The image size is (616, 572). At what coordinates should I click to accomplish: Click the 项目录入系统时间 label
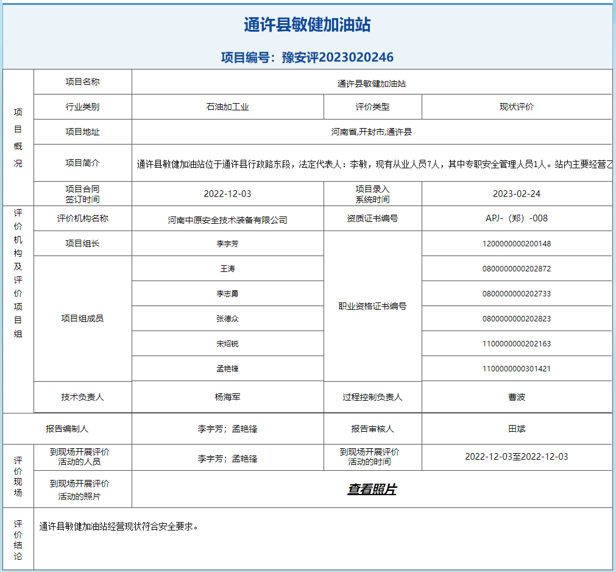coord(372,194)
